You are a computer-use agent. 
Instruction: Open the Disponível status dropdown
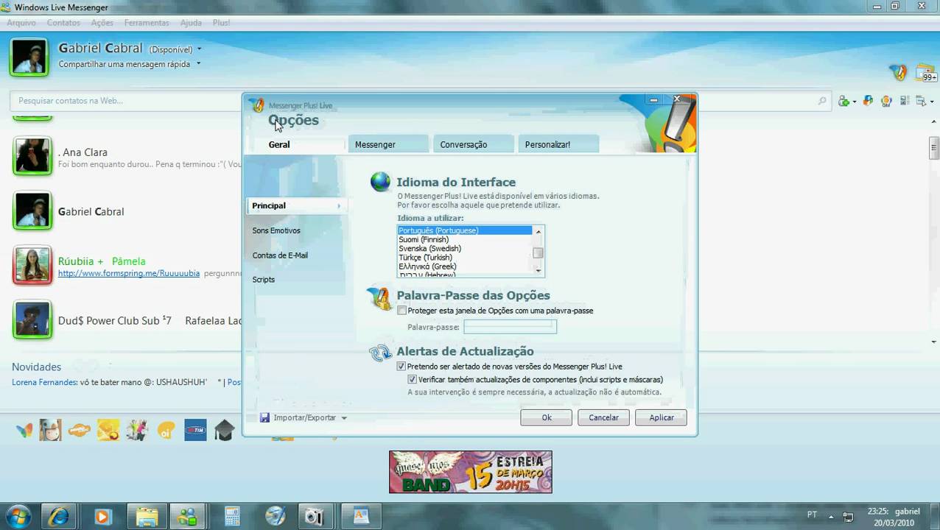pyautogui.click(x=199, y=49)
